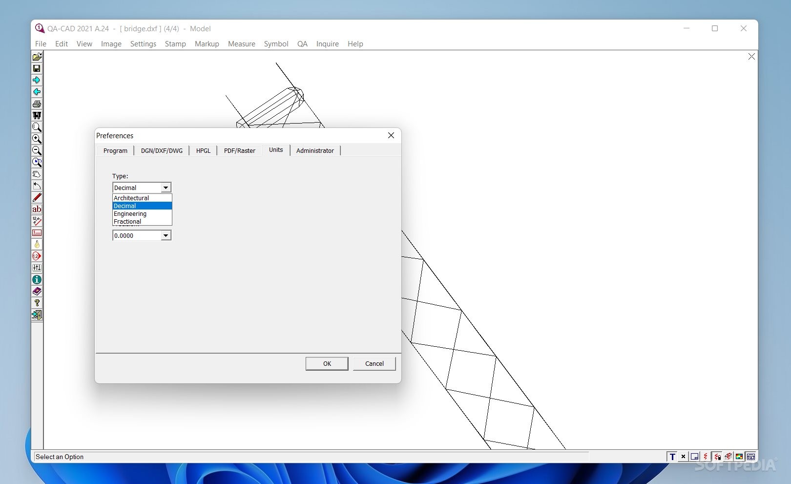Choose Fractional from the type list
The height and width of the screenshot is (484, 791).
(142, 221)
